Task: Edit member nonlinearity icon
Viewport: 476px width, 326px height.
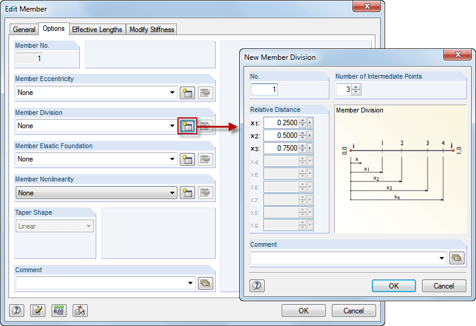Action: [205, 192]
